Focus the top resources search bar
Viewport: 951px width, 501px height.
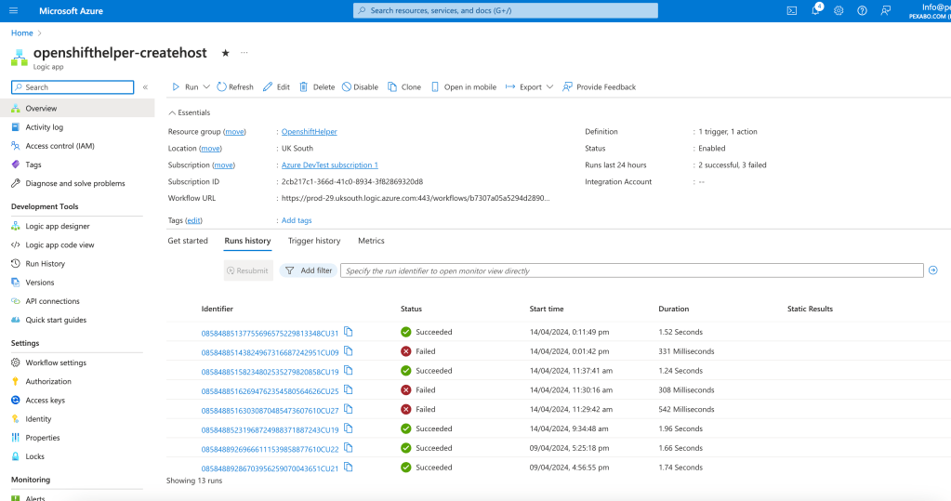pyautogui.click(x=505, y=11)
